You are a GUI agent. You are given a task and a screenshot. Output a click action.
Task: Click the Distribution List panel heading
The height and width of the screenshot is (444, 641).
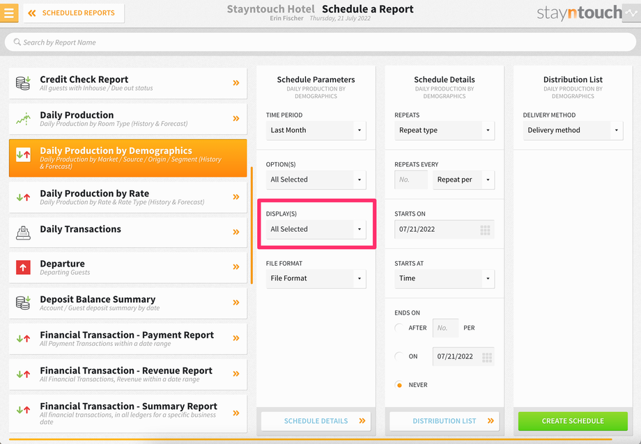click(x=573, y=79)
